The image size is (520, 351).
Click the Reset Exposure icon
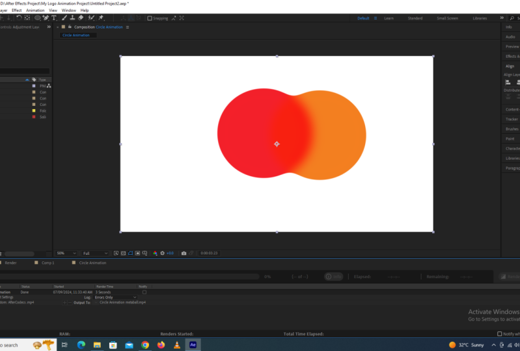pyautogui.click(x=163, y=253)
